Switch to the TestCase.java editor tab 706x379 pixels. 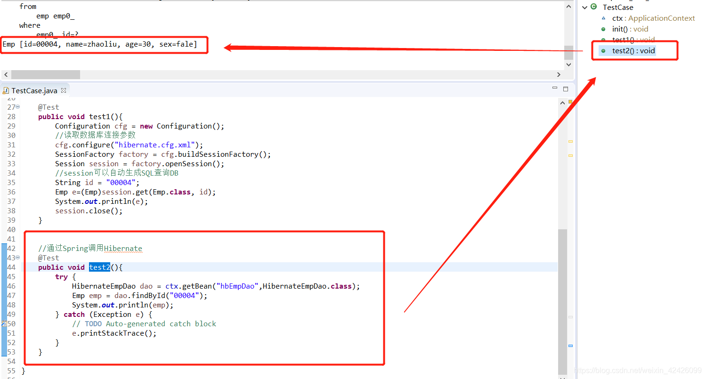(x=34, y=90)
